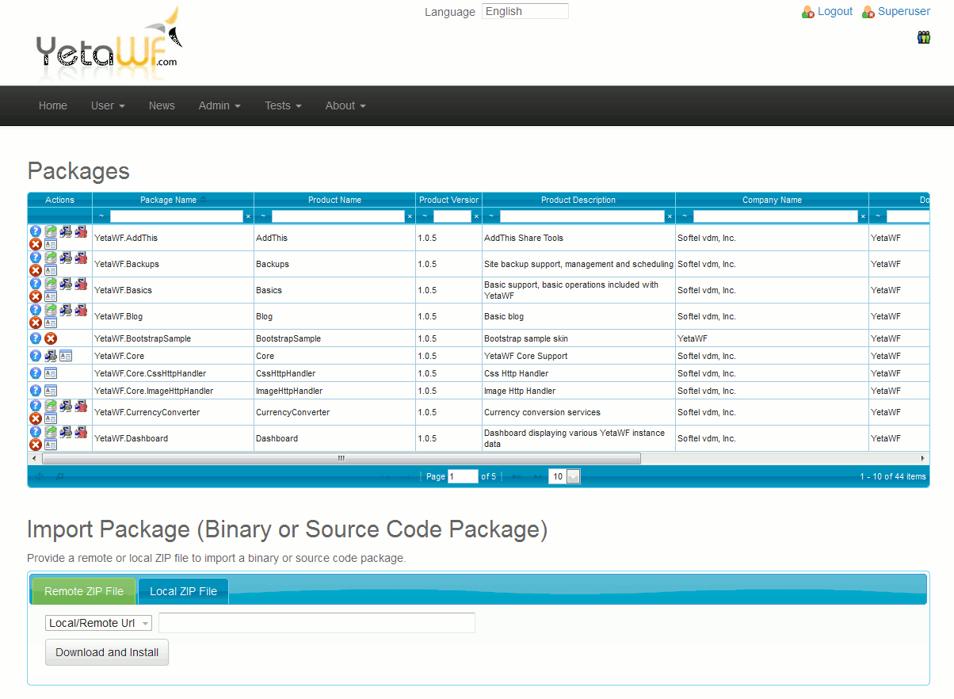Viewport: 954px width, 699px height.
Task: Open the Local/Remote Url dropdown
Action: click(x=99, y=623)
